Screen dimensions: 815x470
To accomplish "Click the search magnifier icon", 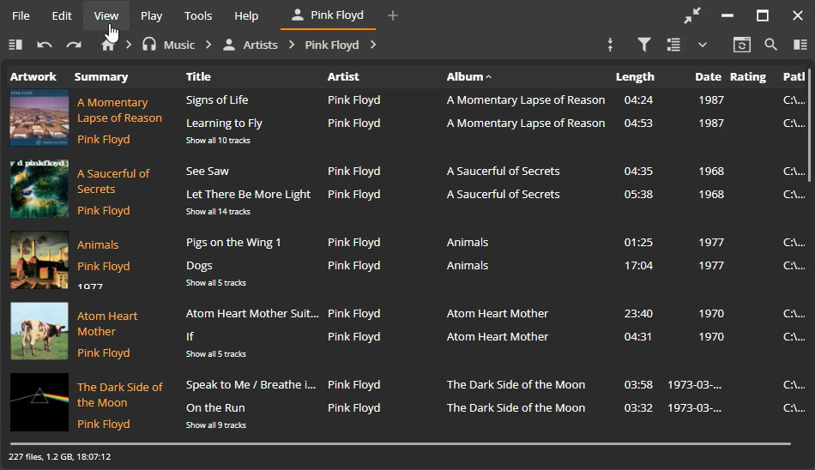I will click(770, 45).
